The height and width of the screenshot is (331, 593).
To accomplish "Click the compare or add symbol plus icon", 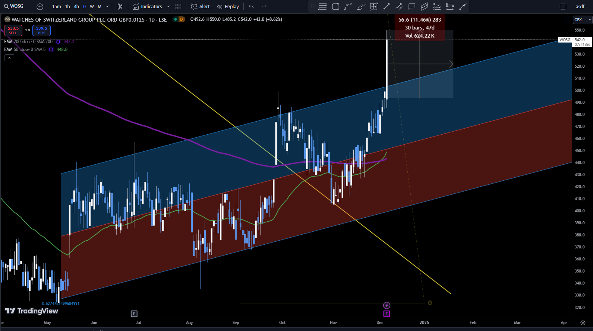I will pyautogui.click(x=40, y=7).
